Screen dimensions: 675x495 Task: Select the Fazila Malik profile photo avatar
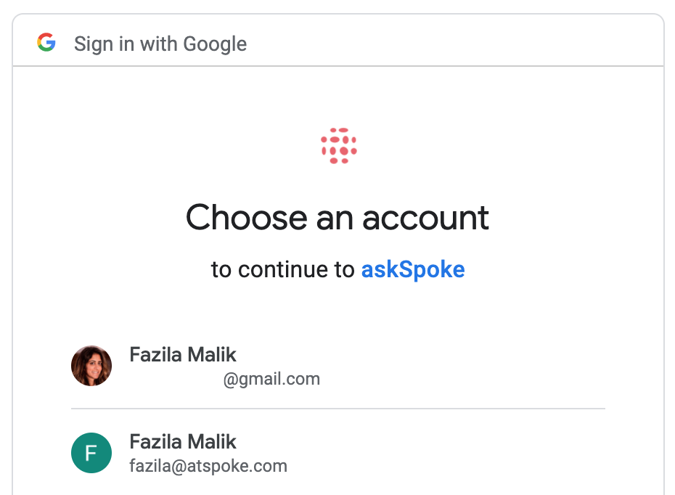pyautogui.click(x=91, y=366)
